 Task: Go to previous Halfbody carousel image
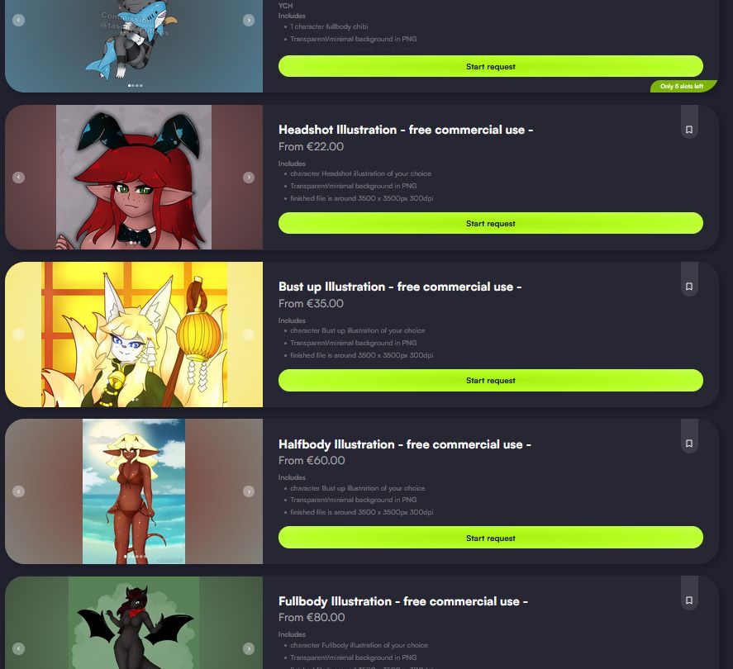tap(19, 491)
